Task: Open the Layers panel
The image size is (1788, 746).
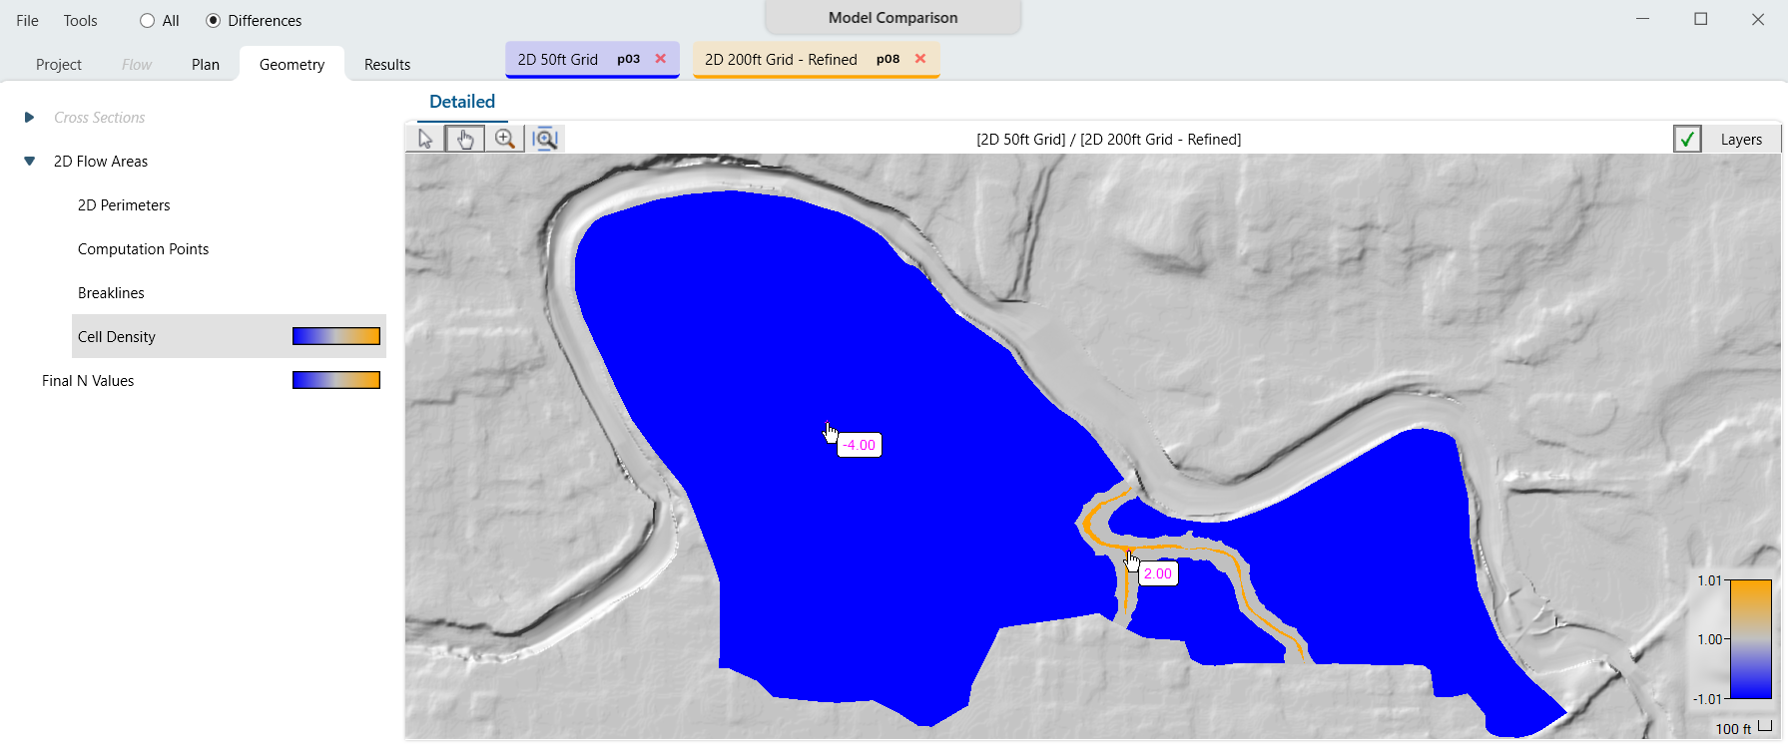Action: tap(1741, 140)
